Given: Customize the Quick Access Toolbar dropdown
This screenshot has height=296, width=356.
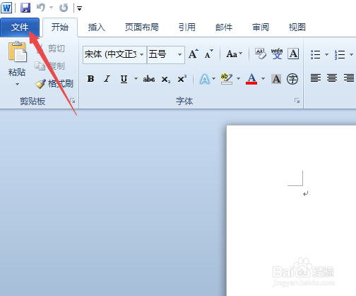Looking at the screenshot, I should click(x=79, y=8).
